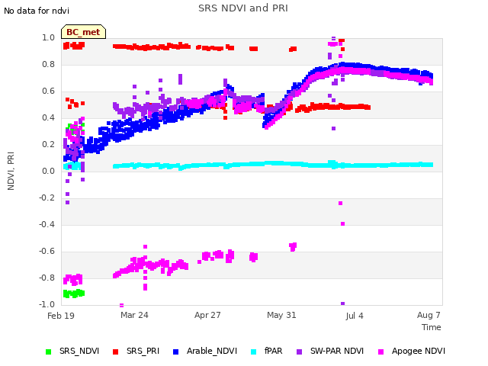This screenshot has width=488, height=366.
Task: Click the 0.6 y-axis tick label
Action: [48, 91]
